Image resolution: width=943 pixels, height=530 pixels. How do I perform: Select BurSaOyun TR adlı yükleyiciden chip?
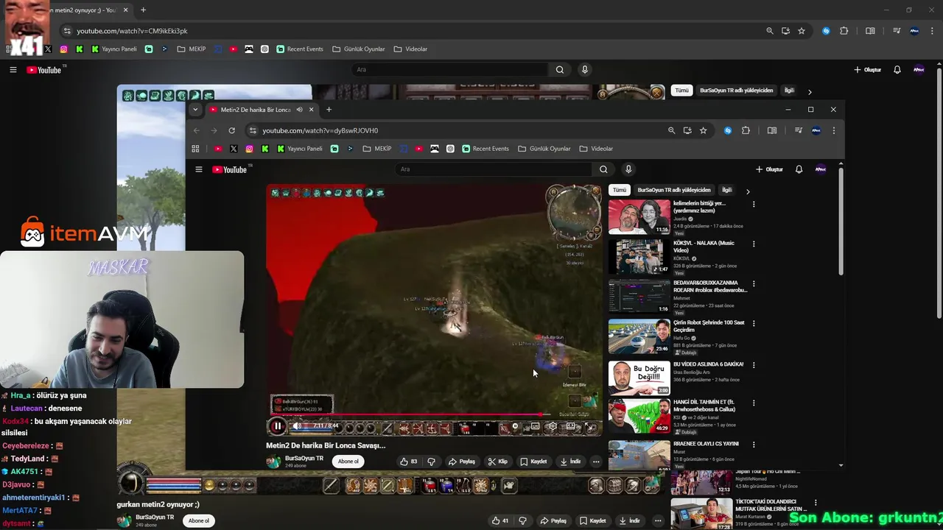point(674,190)
